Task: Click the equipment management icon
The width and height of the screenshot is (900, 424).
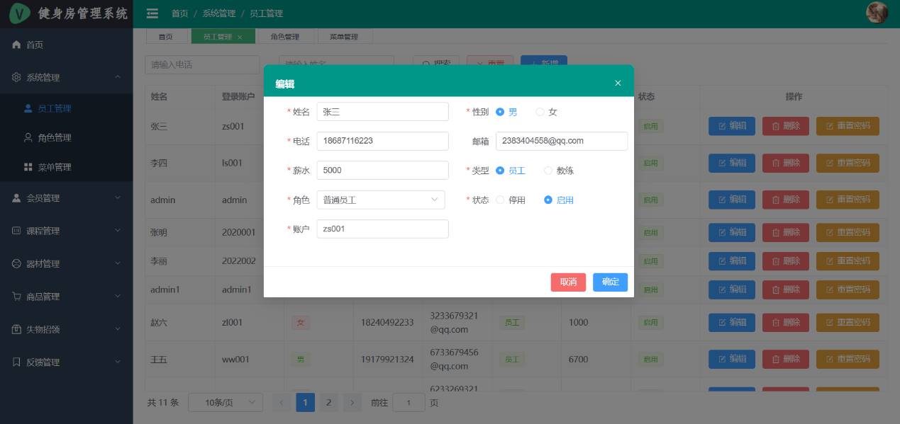Action: (x=16, y=264)
